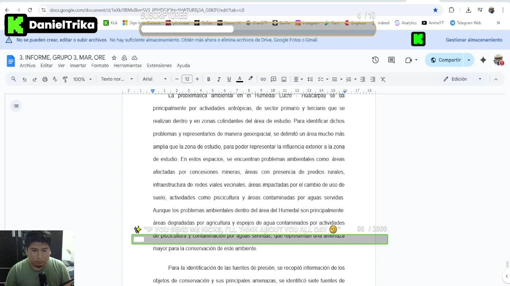Screen dimensions: 510x286
Task: Bookmark star in the address bar
Action: coord(435,10)
